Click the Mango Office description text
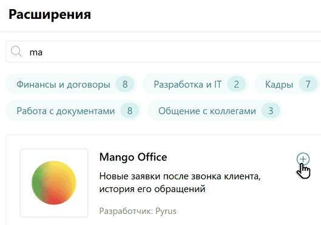The image size is (321, 225). 180,182
